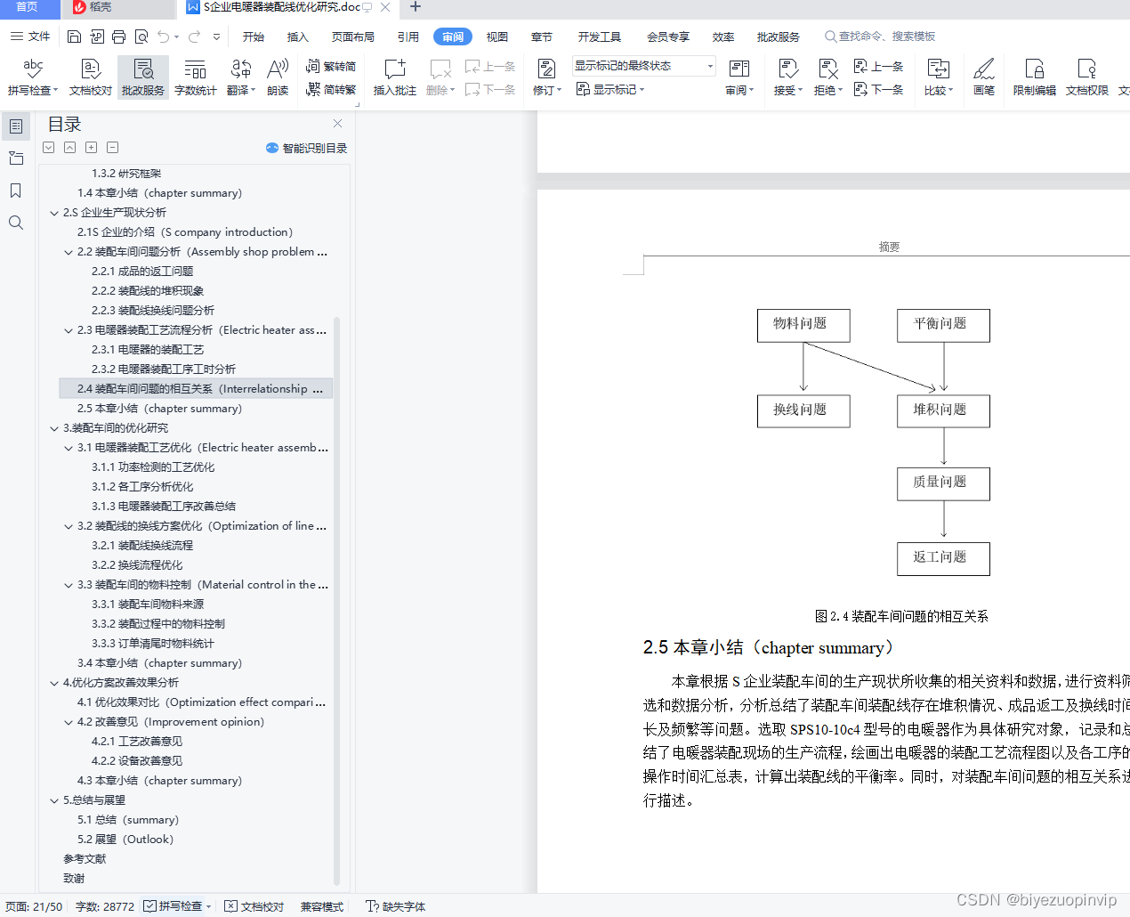Screen dimensions: 1130x917
Task: Convert text to traditional (繁转简)
Action: [331, 66]
